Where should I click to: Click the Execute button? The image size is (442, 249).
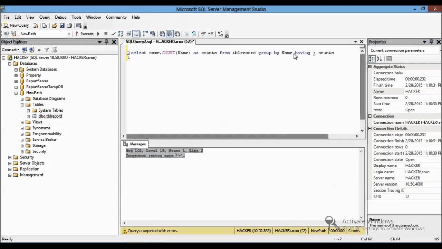tap(84, 34)
